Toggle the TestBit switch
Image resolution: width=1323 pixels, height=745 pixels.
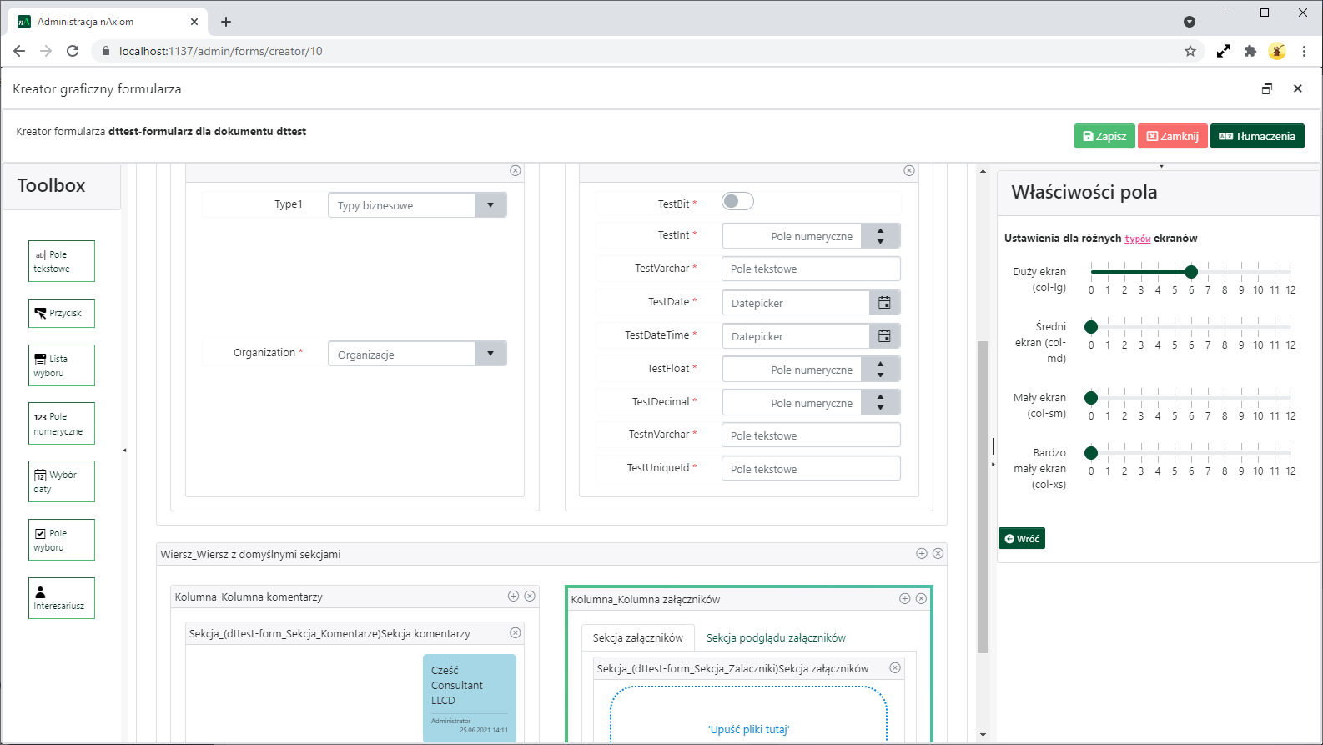(737, 201)
